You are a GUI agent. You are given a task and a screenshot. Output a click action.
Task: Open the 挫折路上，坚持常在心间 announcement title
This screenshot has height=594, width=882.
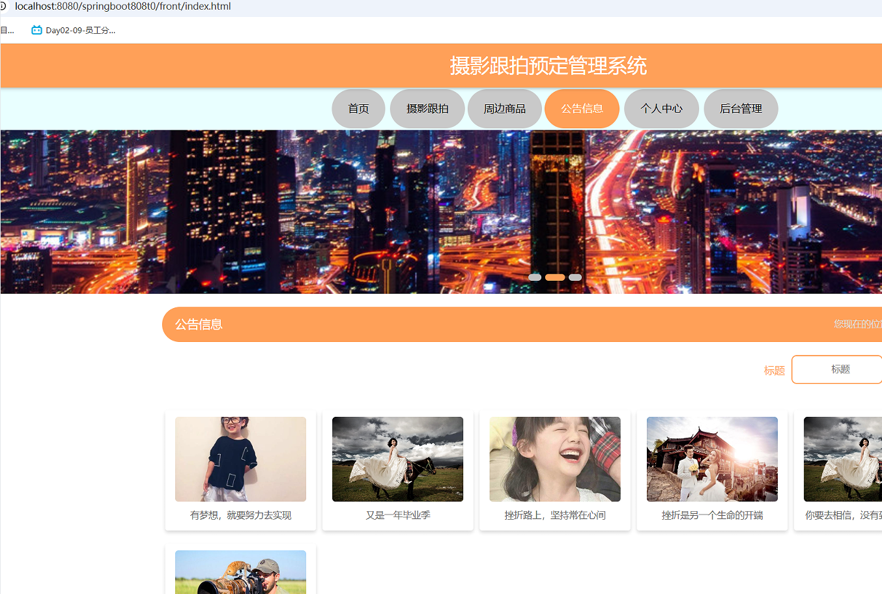point(555,515)
